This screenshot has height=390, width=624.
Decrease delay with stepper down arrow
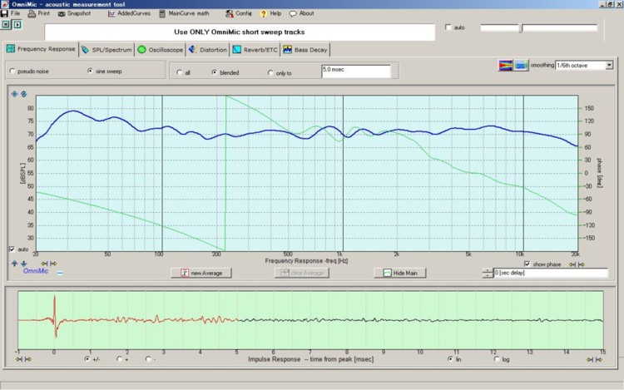pyautogui.click(x=488, y=275)
